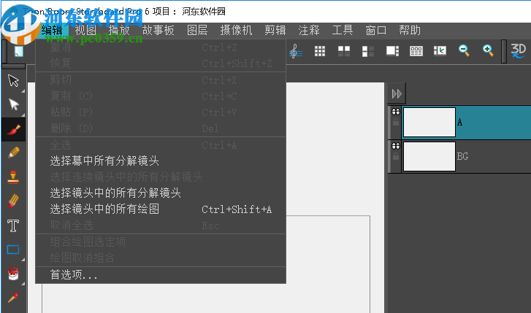Open the 视图 menu
This screenshot has width=531, height=313.
click(x=85, y=31)
